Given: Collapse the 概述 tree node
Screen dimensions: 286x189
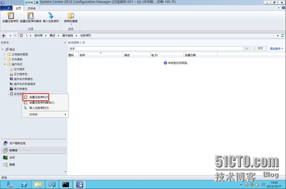Looking at the screenshot, I should point(3,49).
